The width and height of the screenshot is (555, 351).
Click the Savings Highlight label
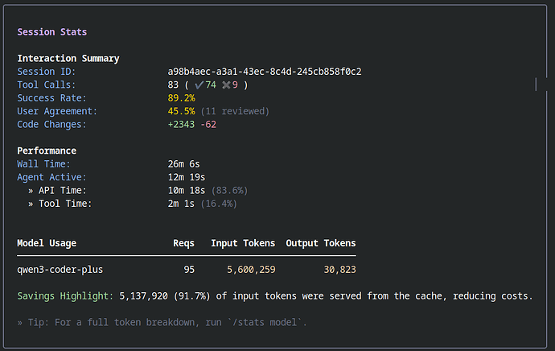tap(64, 296)
